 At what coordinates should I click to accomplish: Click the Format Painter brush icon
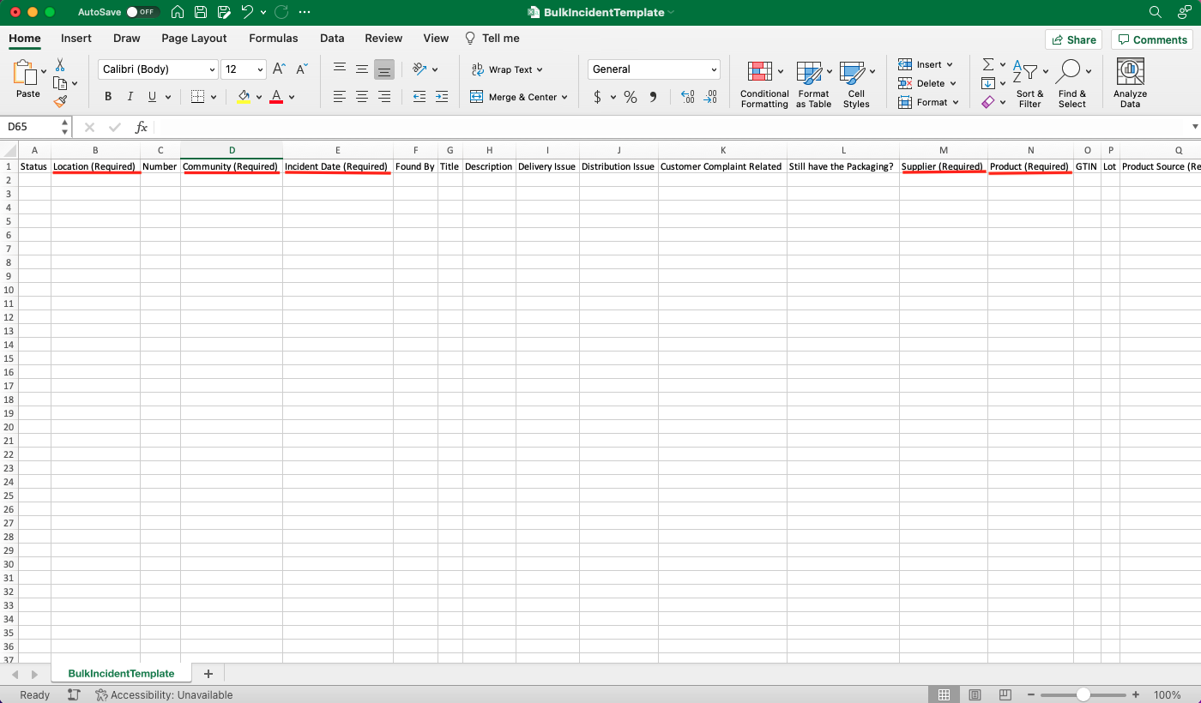(x=60, y=101)
